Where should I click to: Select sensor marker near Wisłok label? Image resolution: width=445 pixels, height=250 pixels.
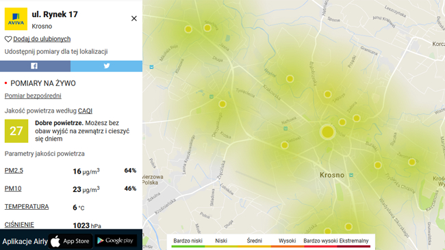click(290, 79)
